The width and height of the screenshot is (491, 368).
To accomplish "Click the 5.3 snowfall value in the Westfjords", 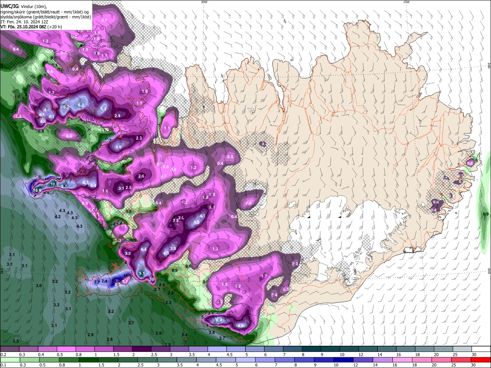I will pos(103,109).
